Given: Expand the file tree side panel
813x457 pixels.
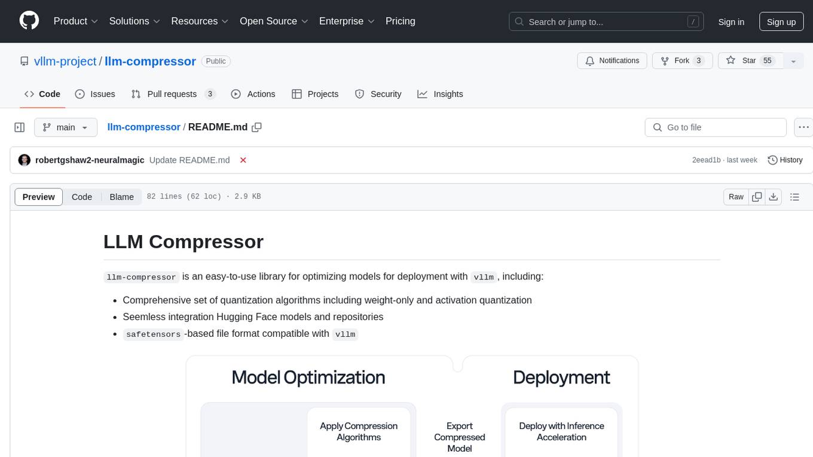Looking at the screenshot, I should click(19, 127).
